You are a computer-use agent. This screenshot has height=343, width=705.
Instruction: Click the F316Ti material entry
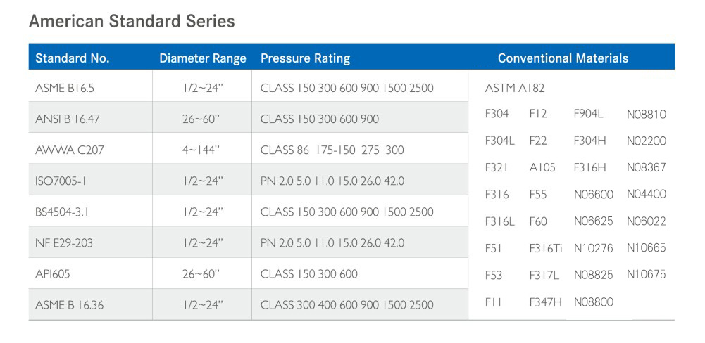pyautogui.click(x=545, y=248)
